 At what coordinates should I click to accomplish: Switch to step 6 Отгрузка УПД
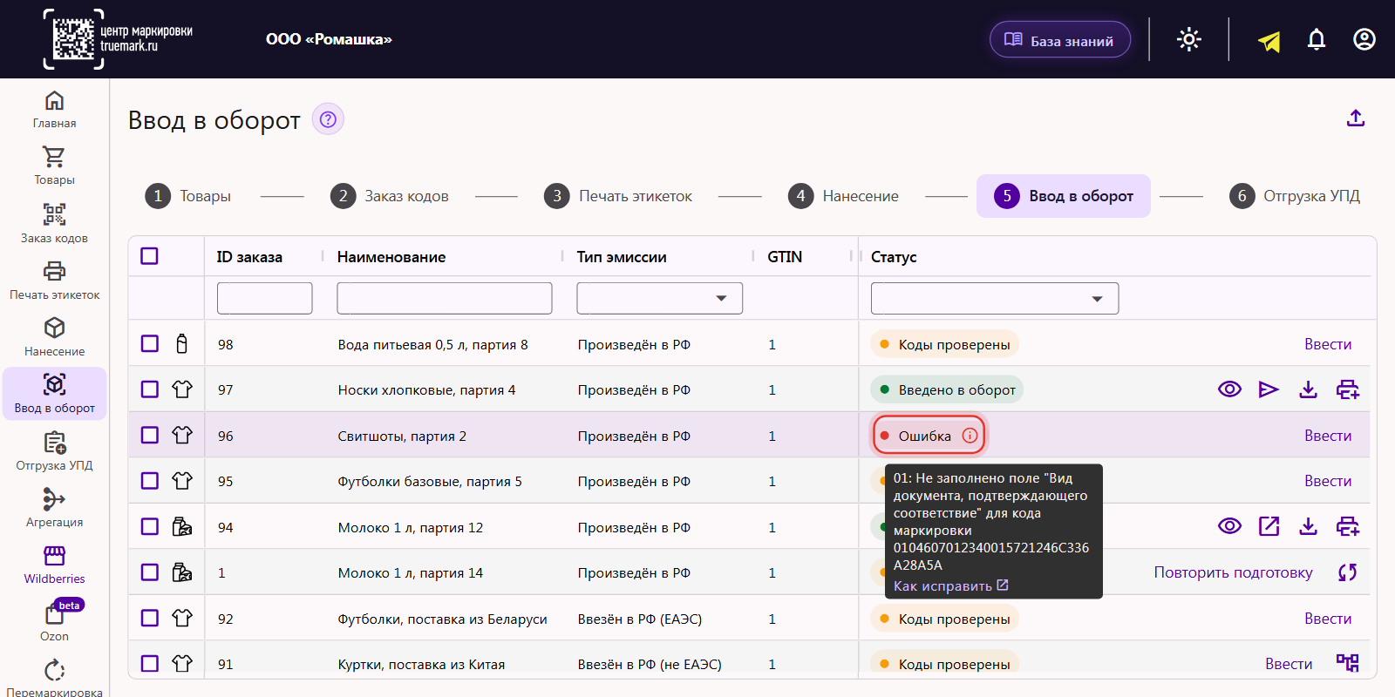[1295, 196]
